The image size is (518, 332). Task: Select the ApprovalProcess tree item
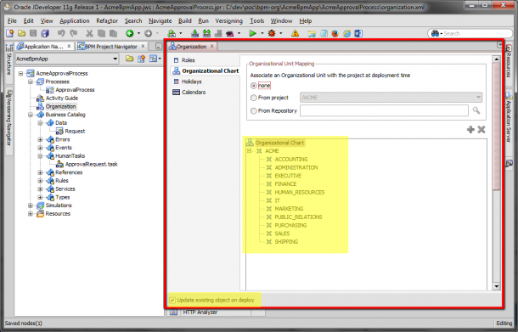tap(75, 90)
